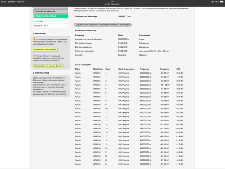Tap the three dots multitasking icon
Screen dimensions: 225x169
pos(112,2)
